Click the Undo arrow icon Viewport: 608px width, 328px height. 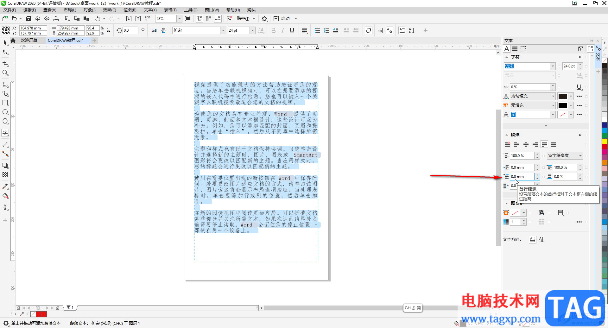98,19
